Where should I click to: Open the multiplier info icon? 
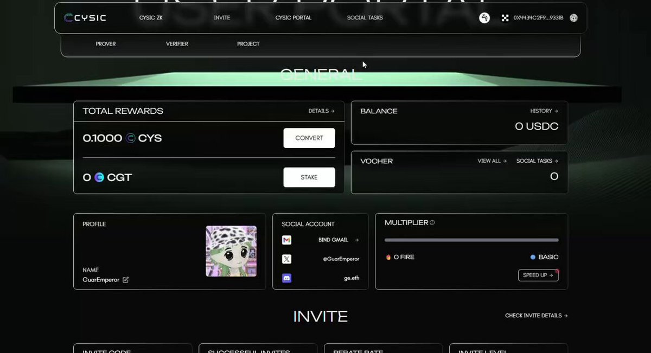click(x=432, y=223)
